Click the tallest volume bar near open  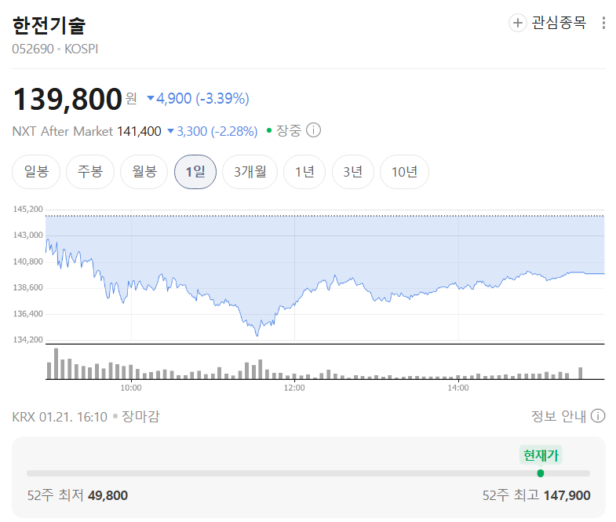pyautogui.click(x=56, y=363)
